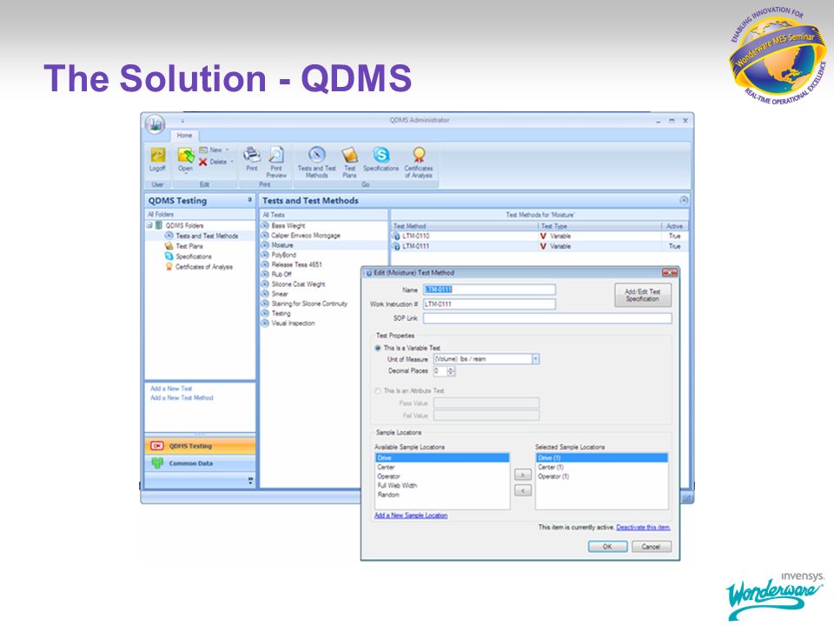The width and height of the screenshot is (834, 626).
Task: Select Test Plans in folder tree
Action: tap(189, 246)
